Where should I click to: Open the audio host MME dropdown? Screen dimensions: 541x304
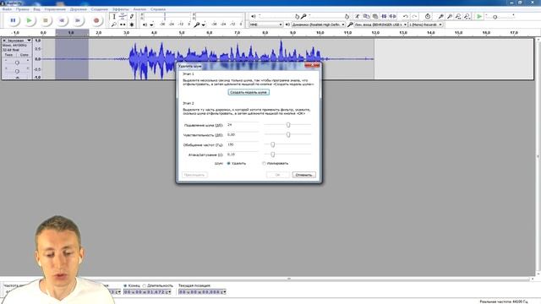(265, 24)
